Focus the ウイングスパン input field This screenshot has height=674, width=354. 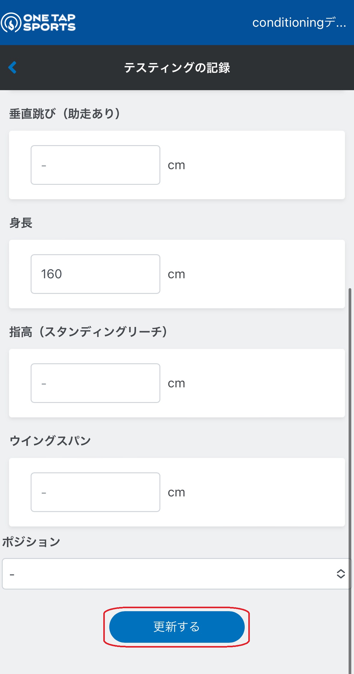tap(95, 492)
